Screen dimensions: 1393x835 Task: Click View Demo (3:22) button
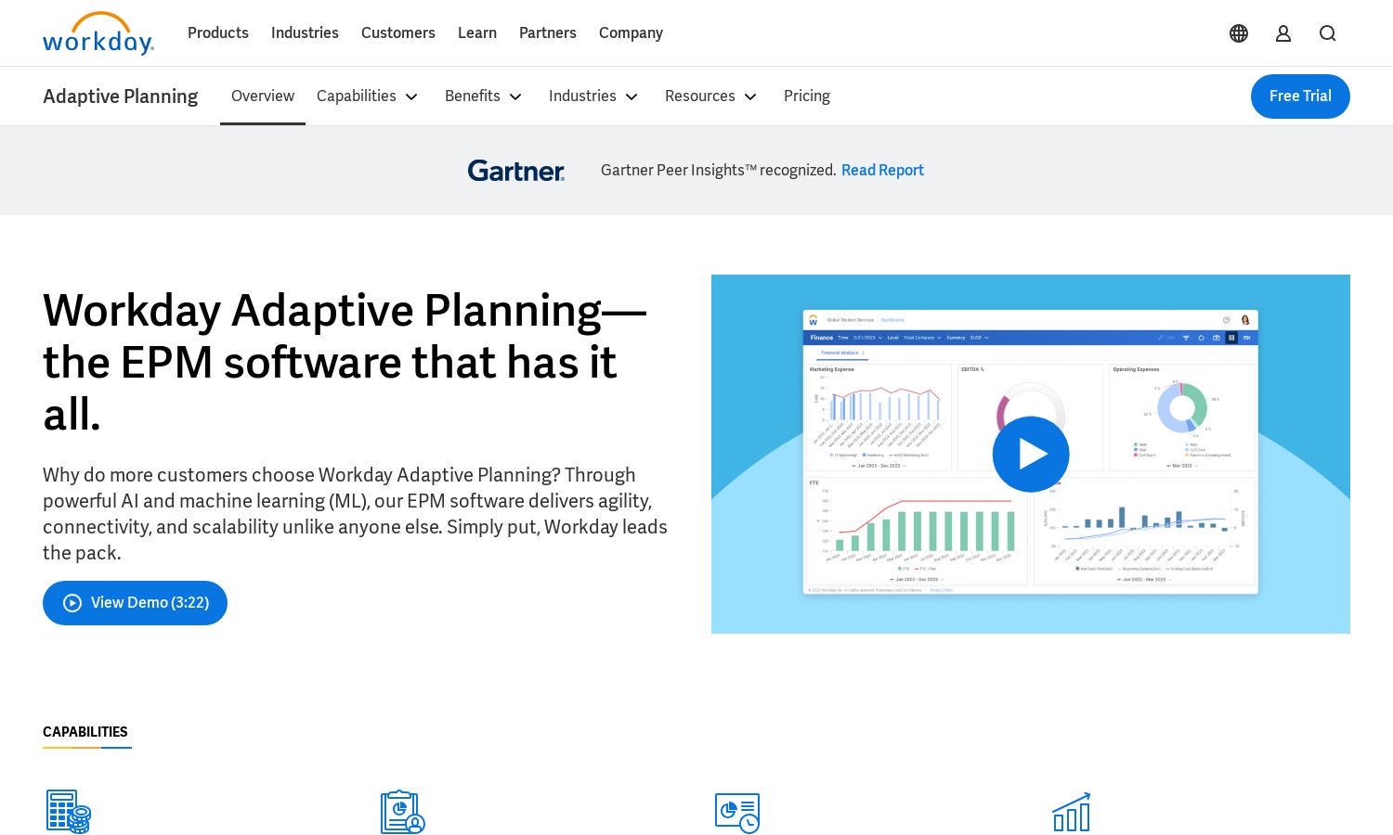(135, 603)
